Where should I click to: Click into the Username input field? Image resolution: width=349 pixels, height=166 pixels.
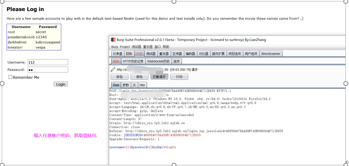click(x=47, y=62)
